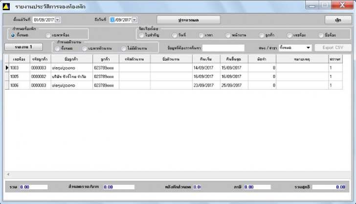Image resolution: width=356 pixels, height=204 pixels.
Task: Sort by เวลา (time) radio option
Action: (201, 35)
